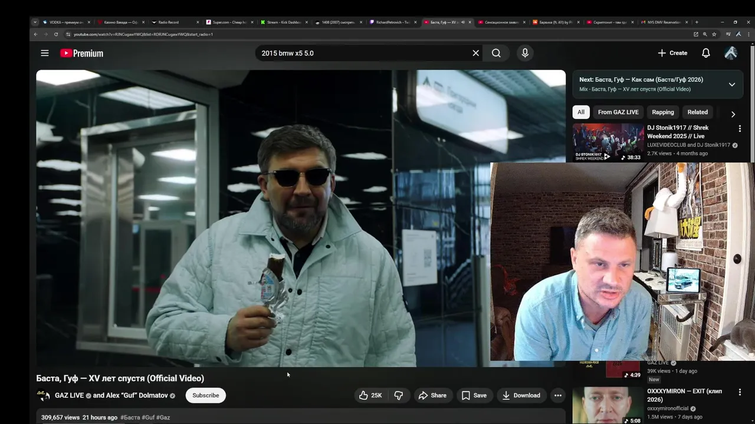Reload the page with the refresh icon

(56, 34)
